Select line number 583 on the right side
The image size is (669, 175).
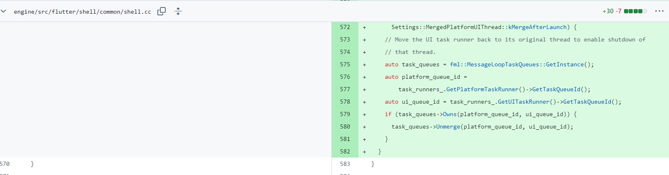click(x=345, y=164)
